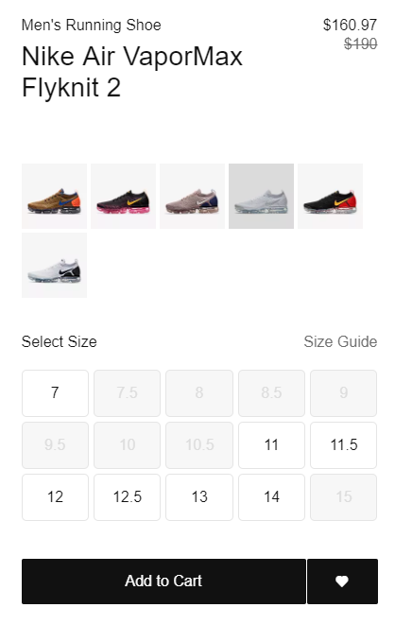
Task: Select the all-grey shoe colorway thumbnail
Action: point(261,196)
